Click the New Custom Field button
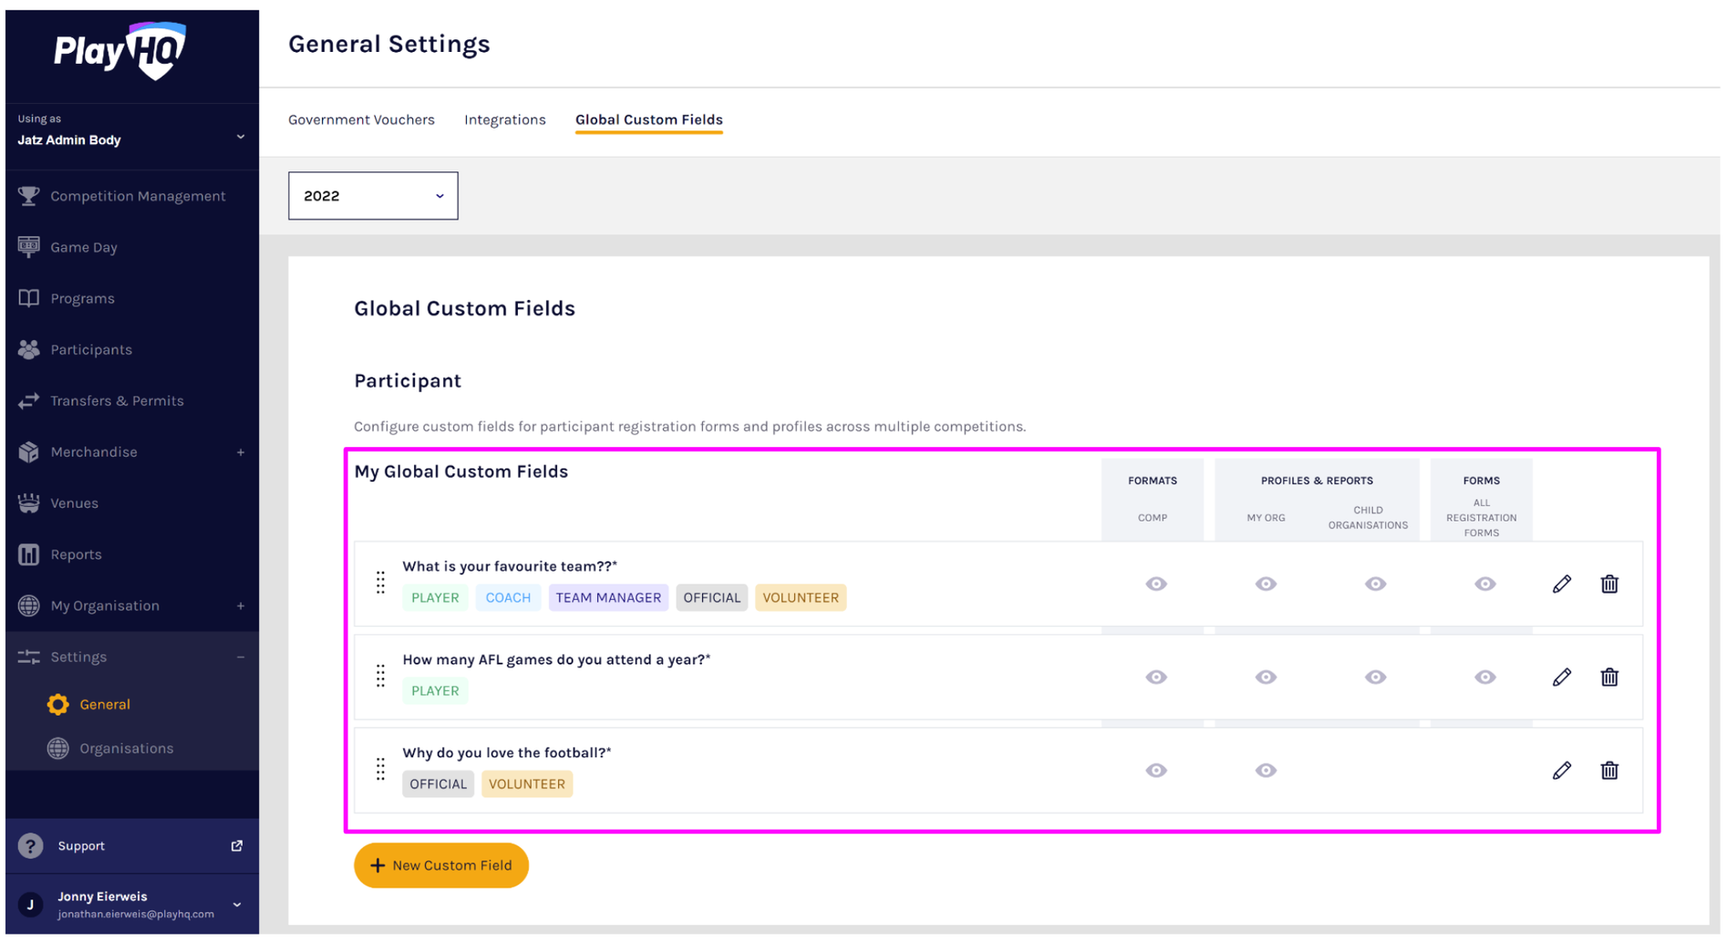 click(441, 865)
